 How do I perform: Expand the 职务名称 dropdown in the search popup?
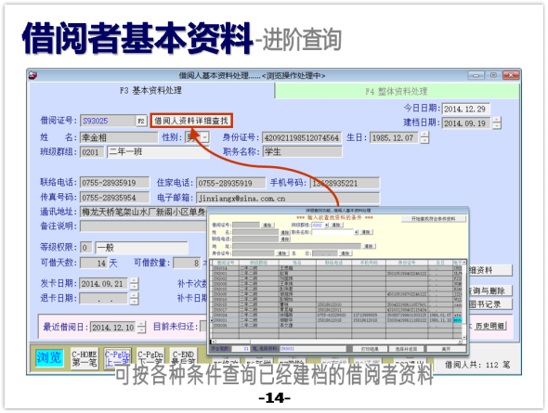click(x=356, y=232)
